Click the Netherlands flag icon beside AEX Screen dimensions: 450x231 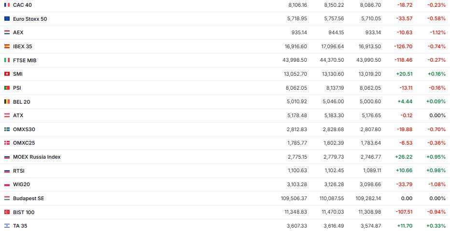[x=7, y=32]
